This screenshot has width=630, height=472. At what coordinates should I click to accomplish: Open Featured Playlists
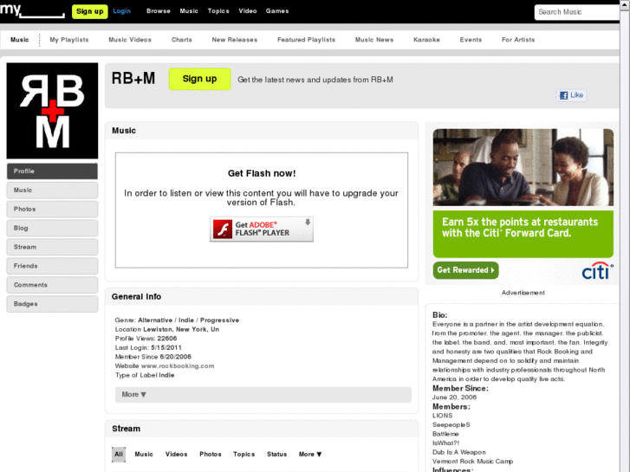(x=306, y=40)
